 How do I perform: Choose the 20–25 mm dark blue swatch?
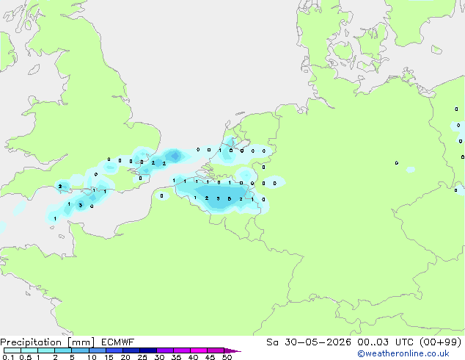click(x=131, y=350)
